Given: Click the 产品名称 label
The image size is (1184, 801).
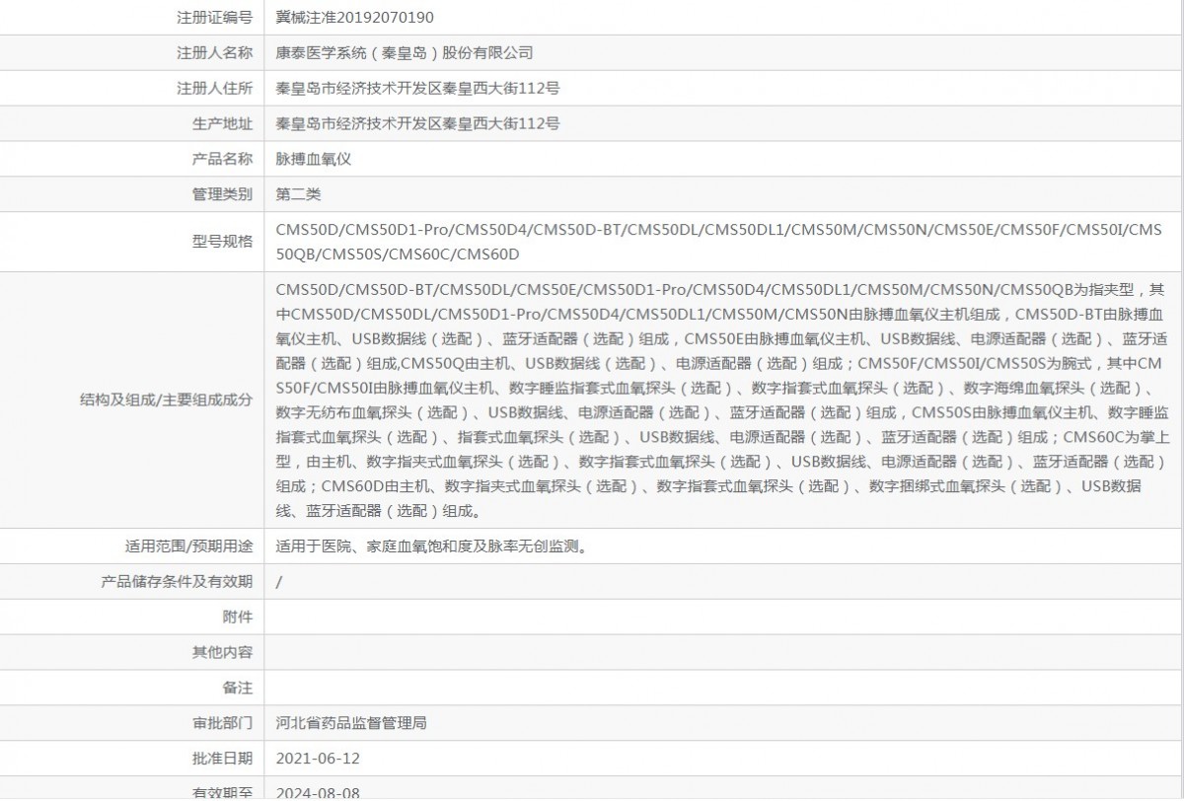Looking at the screenshot, I should click(x=222, y=159).
